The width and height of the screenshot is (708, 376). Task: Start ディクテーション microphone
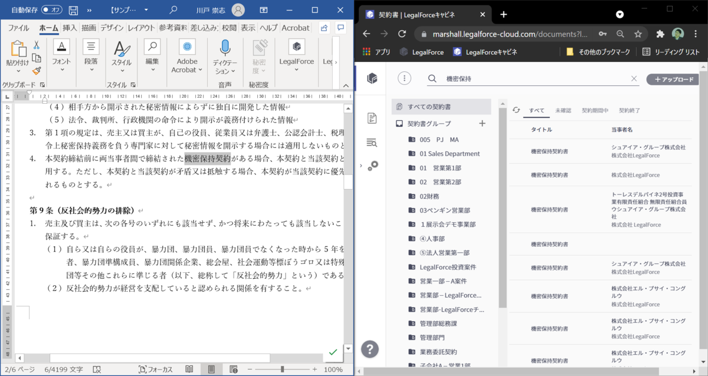click(225, 57)
